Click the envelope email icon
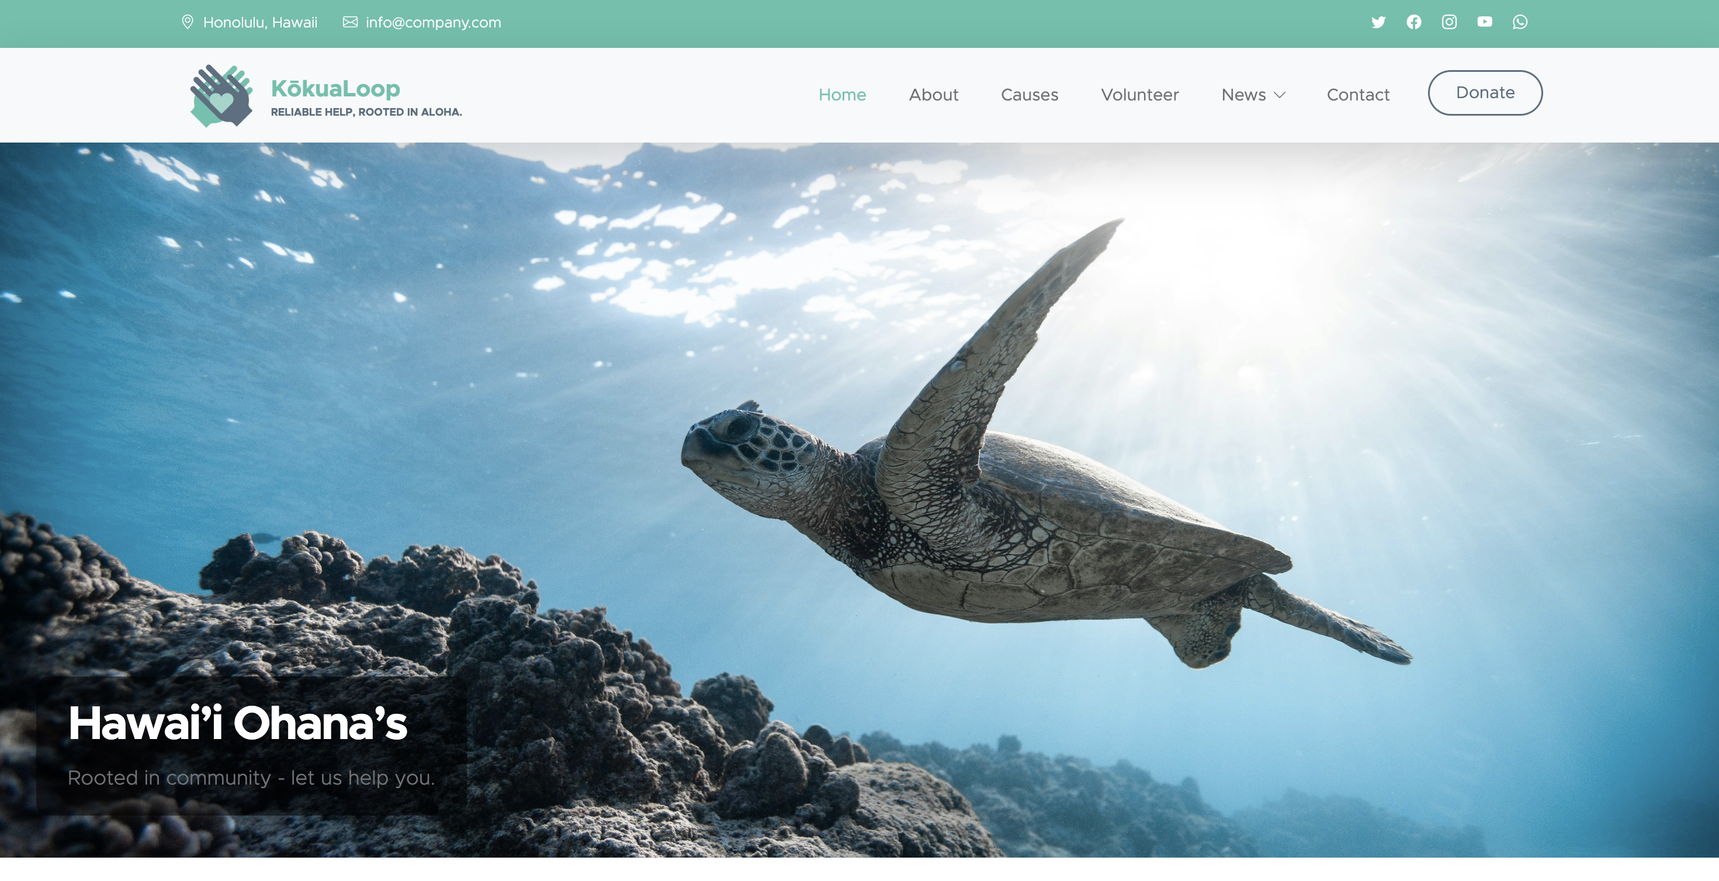The image size is (1719, 881). [x=349, y=22]
